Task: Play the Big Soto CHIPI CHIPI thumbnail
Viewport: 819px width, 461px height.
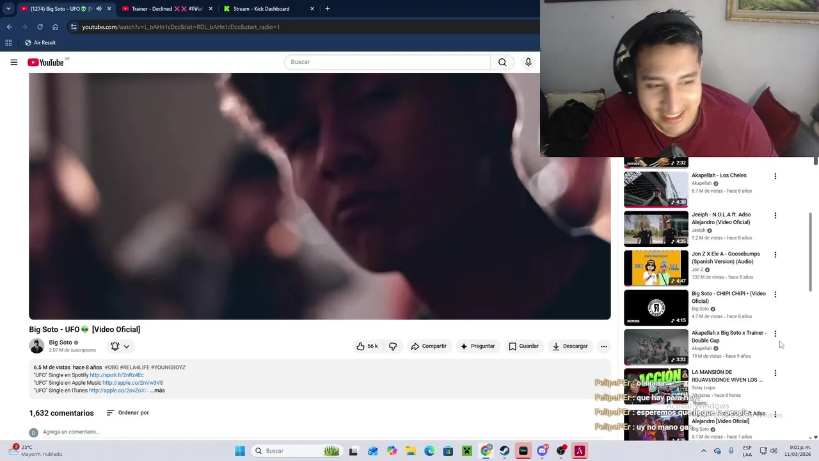Action: tap(656, 307)
